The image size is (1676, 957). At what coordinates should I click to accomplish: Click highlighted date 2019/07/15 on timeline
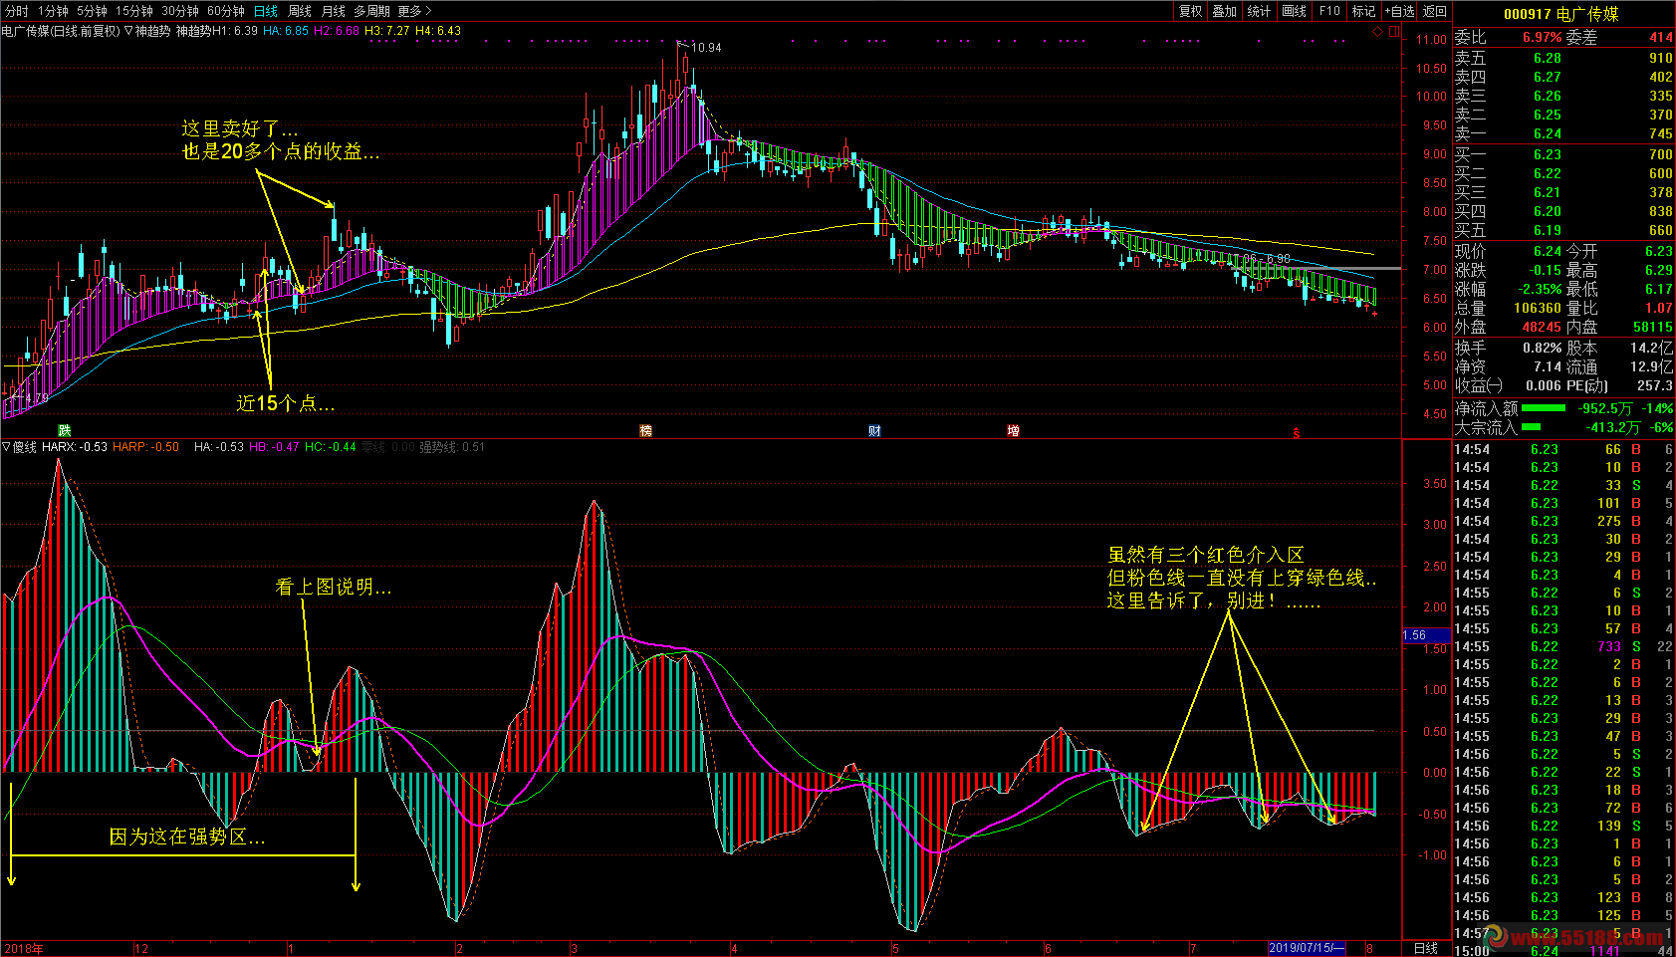point(1307,948)
